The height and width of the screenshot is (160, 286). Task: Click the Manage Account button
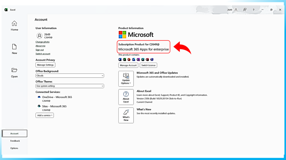(128, 65)
